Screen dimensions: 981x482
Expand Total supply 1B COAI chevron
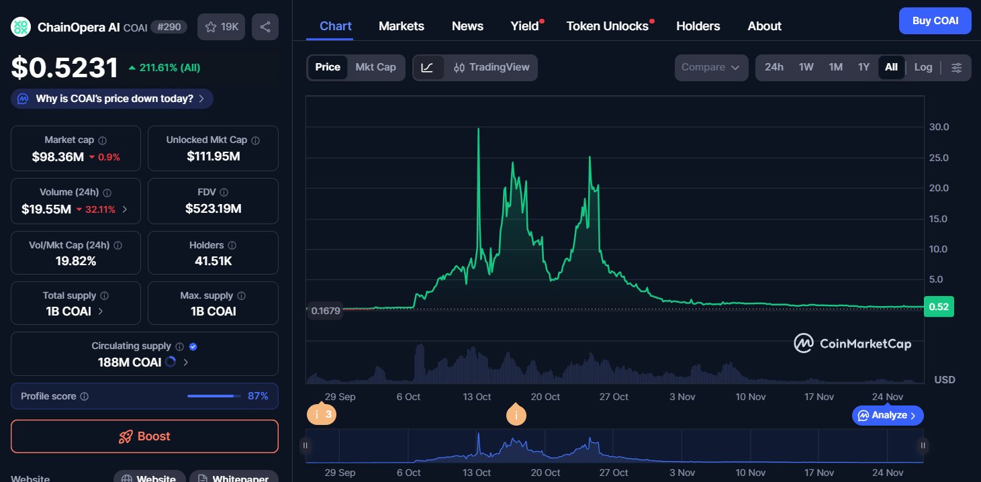pos(101,311)
